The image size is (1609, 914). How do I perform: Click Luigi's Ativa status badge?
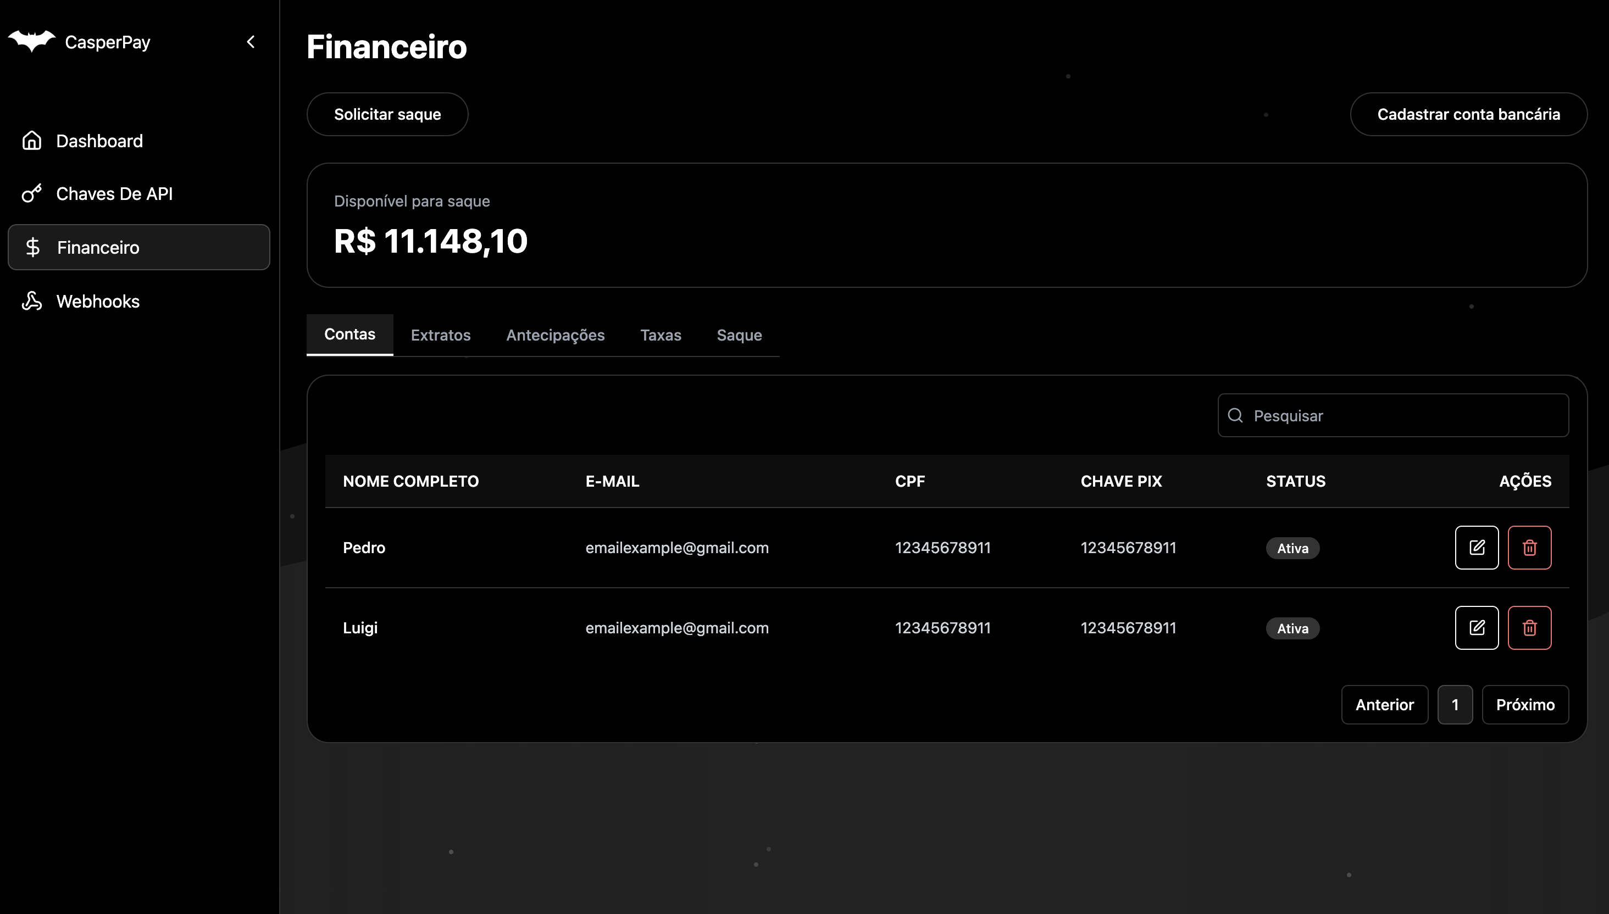point(1292,628)
